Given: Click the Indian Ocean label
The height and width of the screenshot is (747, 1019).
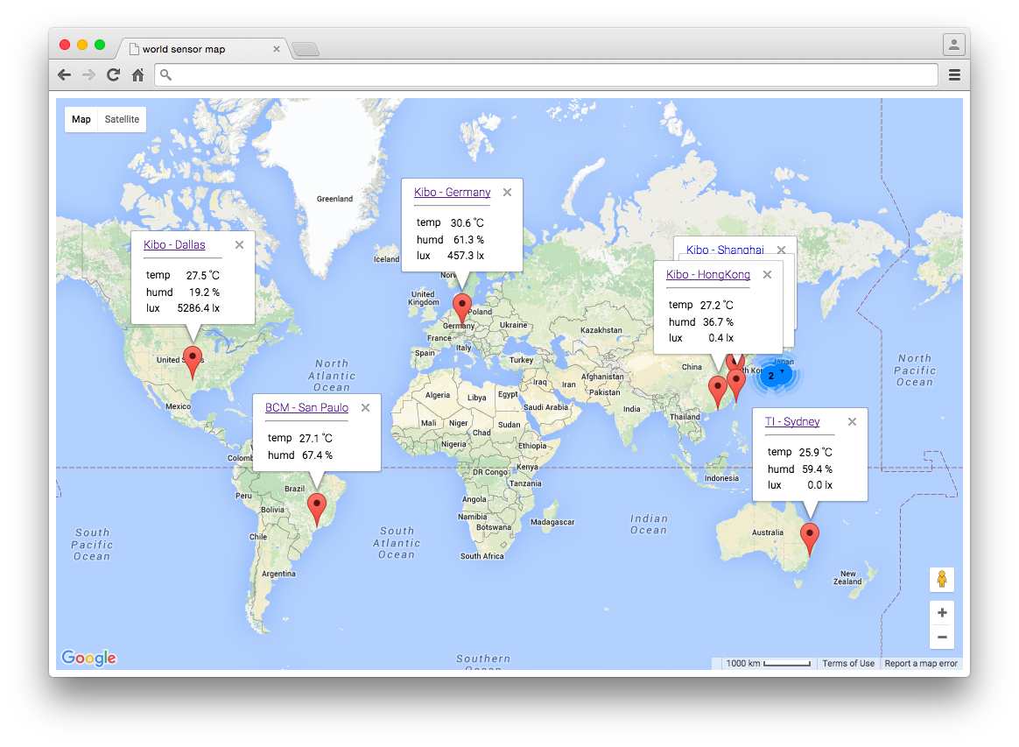Looking at the screenshot, I should (649, 524).
